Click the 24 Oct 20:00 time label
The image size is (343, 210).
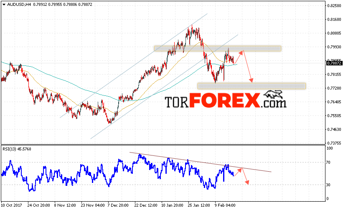pos(39,205)
